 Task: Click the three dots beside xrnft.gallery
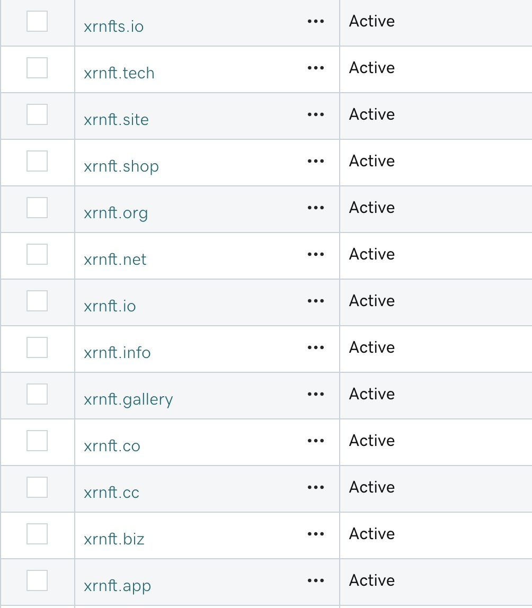click(315, 394)
